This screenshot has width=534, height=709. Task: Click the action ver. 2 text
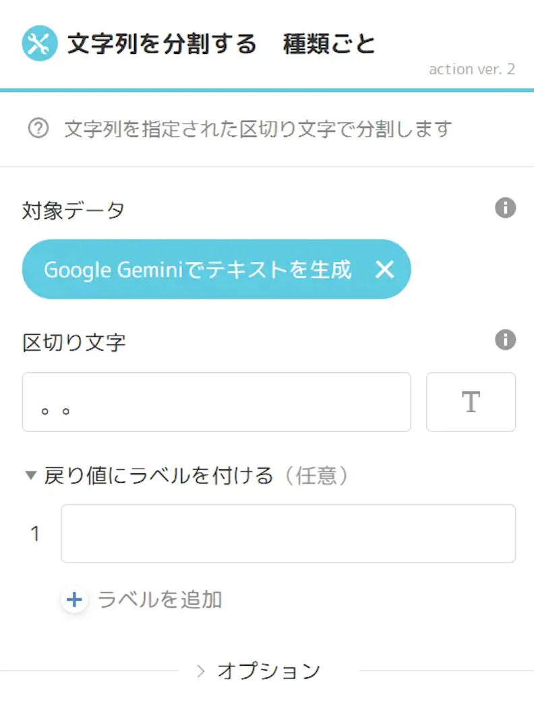[x=472, y=69]
